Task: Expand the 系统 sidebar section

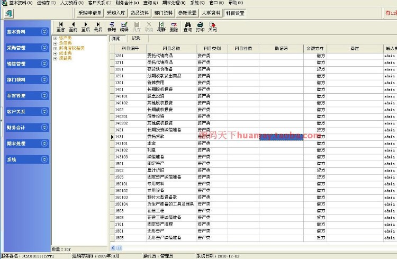Action: coord(44,159)
